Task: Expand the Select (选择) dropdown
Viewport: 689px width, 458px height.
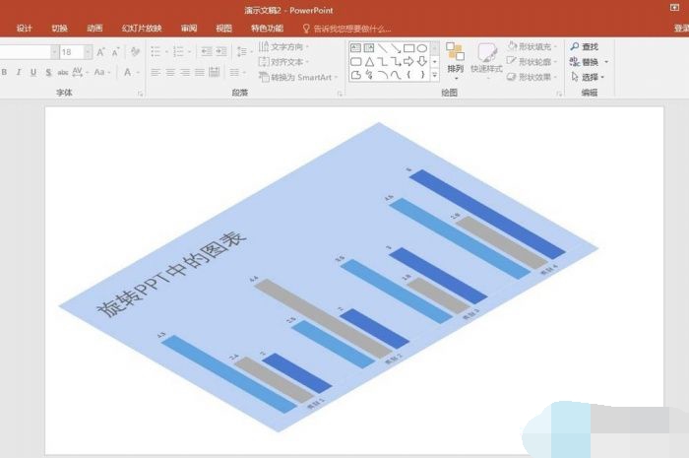Action: (x=590, y=76)
